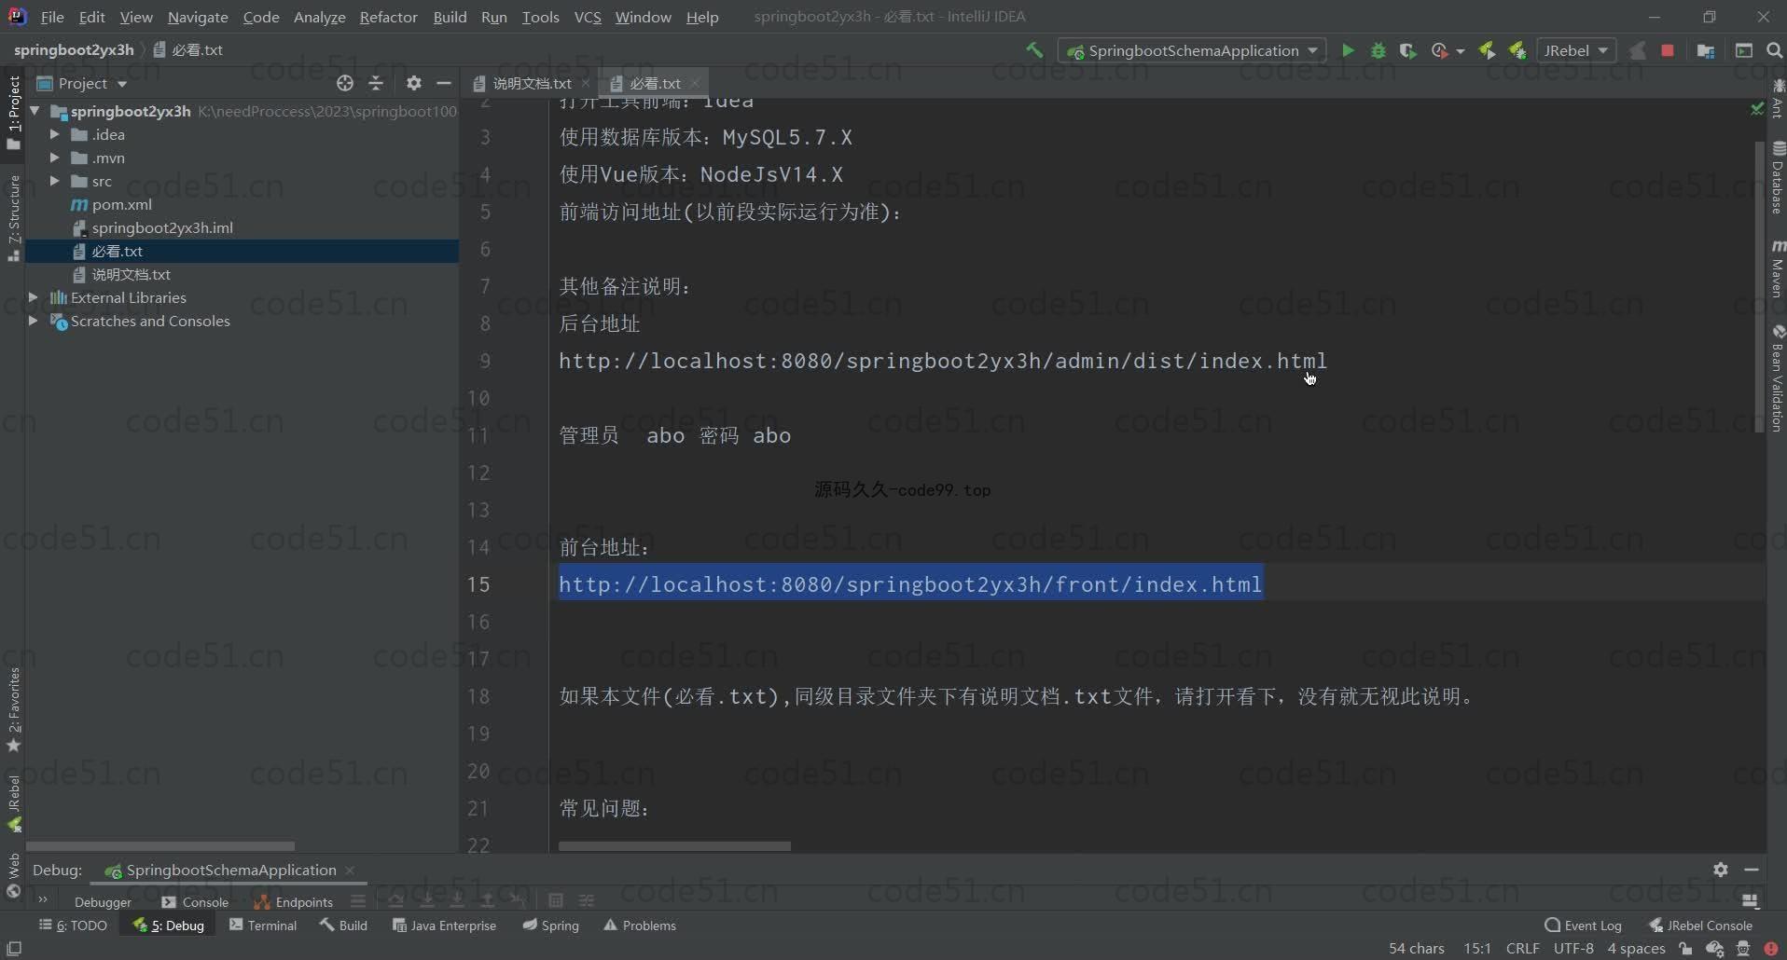The height and width of the screenshot is (960, 1787).
Task: Open the JRebel dropdown
Action: tap(1576, 50)
